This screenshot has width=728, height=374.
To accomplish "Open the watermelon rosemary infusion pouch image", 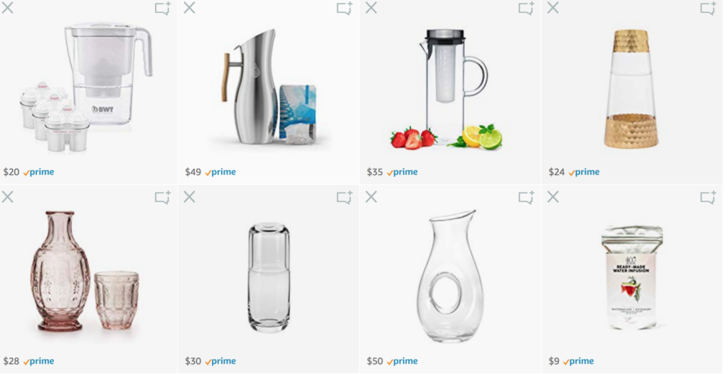I will click(632, 278).
